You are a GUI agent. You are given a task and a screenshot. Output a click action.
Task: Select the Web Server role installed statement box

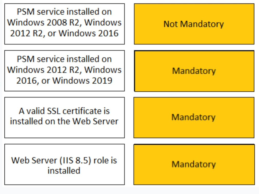pos(64,164)
